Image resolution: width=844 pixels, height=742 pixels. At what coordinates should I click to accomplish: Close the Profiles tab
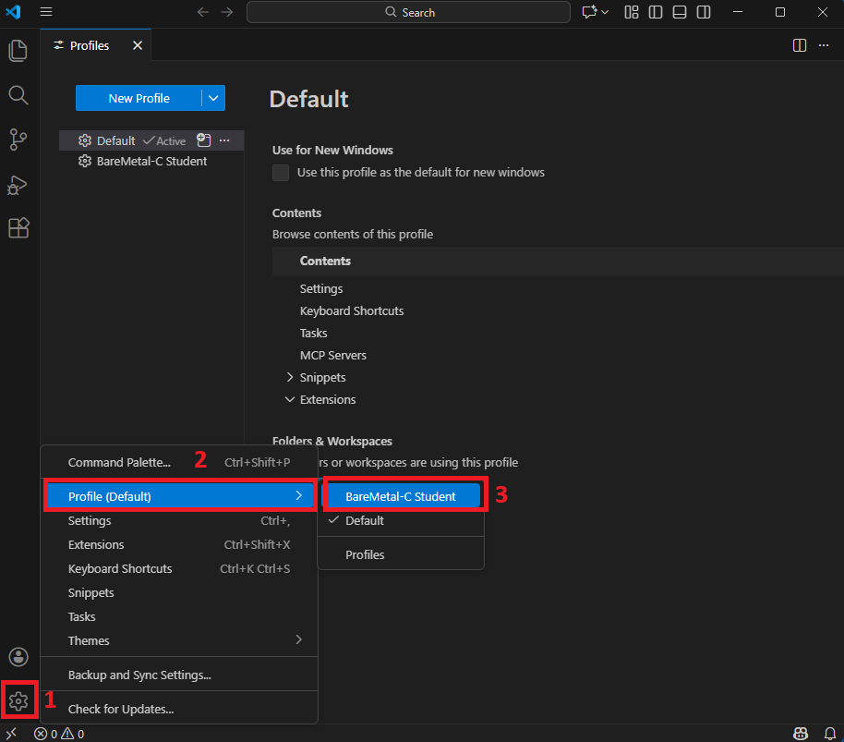click(x=138, y=45)
